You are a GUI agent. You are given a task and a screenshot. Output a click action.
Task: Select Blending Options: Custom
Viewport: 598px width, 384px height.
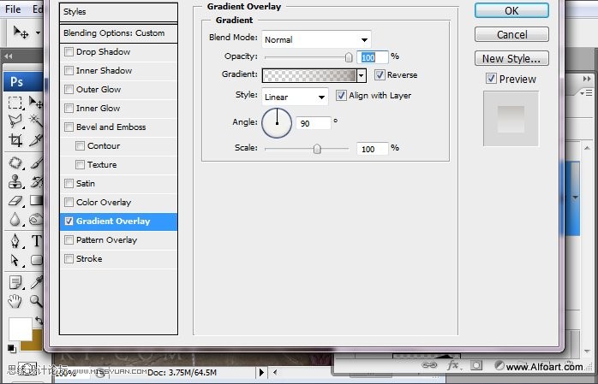[x=118, y=33]
